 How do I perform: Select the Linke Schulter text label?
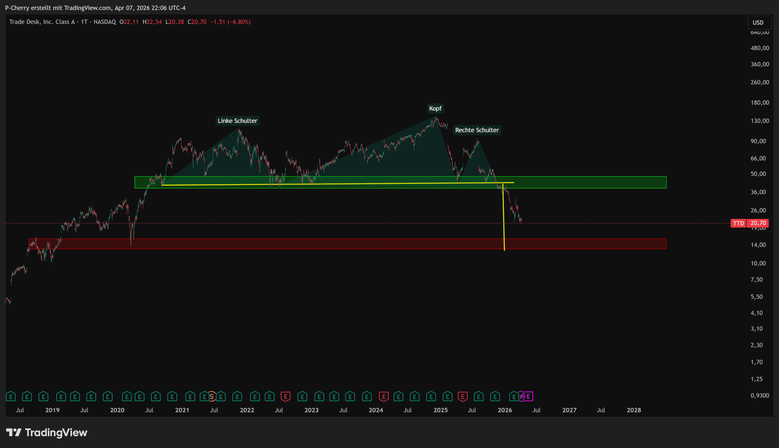[237, 121]
